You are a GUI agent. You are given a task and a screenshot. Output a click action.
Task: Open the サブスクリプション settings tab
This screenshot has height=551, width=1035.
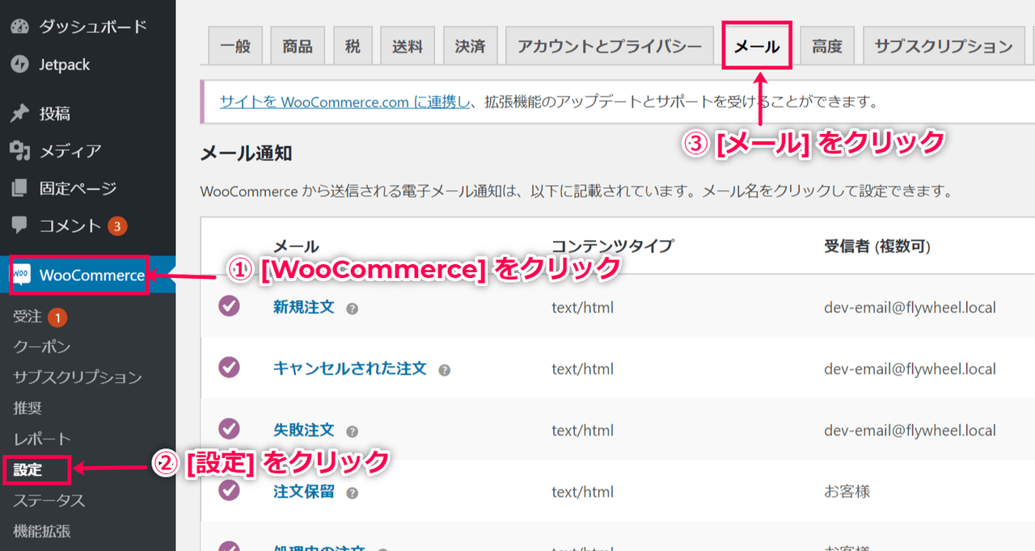(944, 46)
